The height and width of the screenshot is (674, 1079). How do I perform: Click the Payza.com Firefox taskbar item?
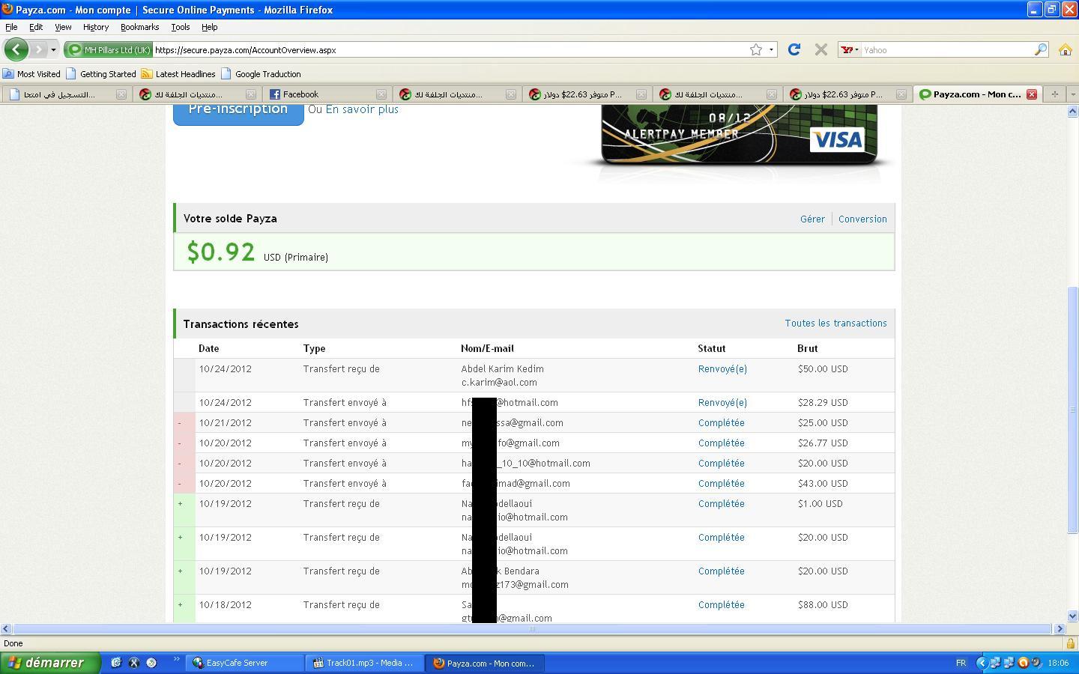485,663
